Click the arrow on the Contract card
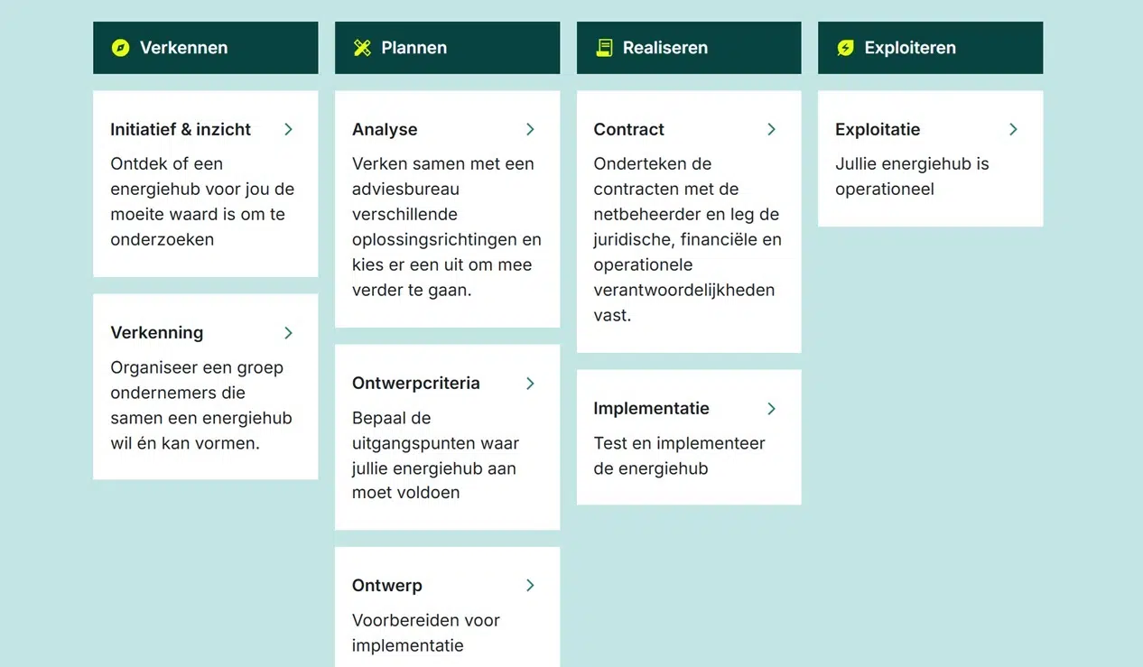The width and height of the screenshot is (1143, 667). coord(771,129)
